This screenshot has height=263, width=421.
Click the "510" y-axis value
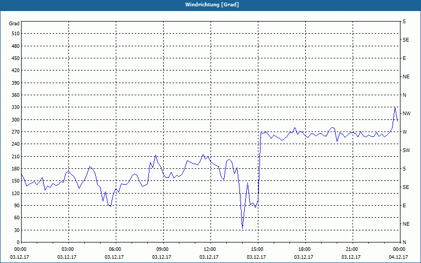tap(15, 34)
